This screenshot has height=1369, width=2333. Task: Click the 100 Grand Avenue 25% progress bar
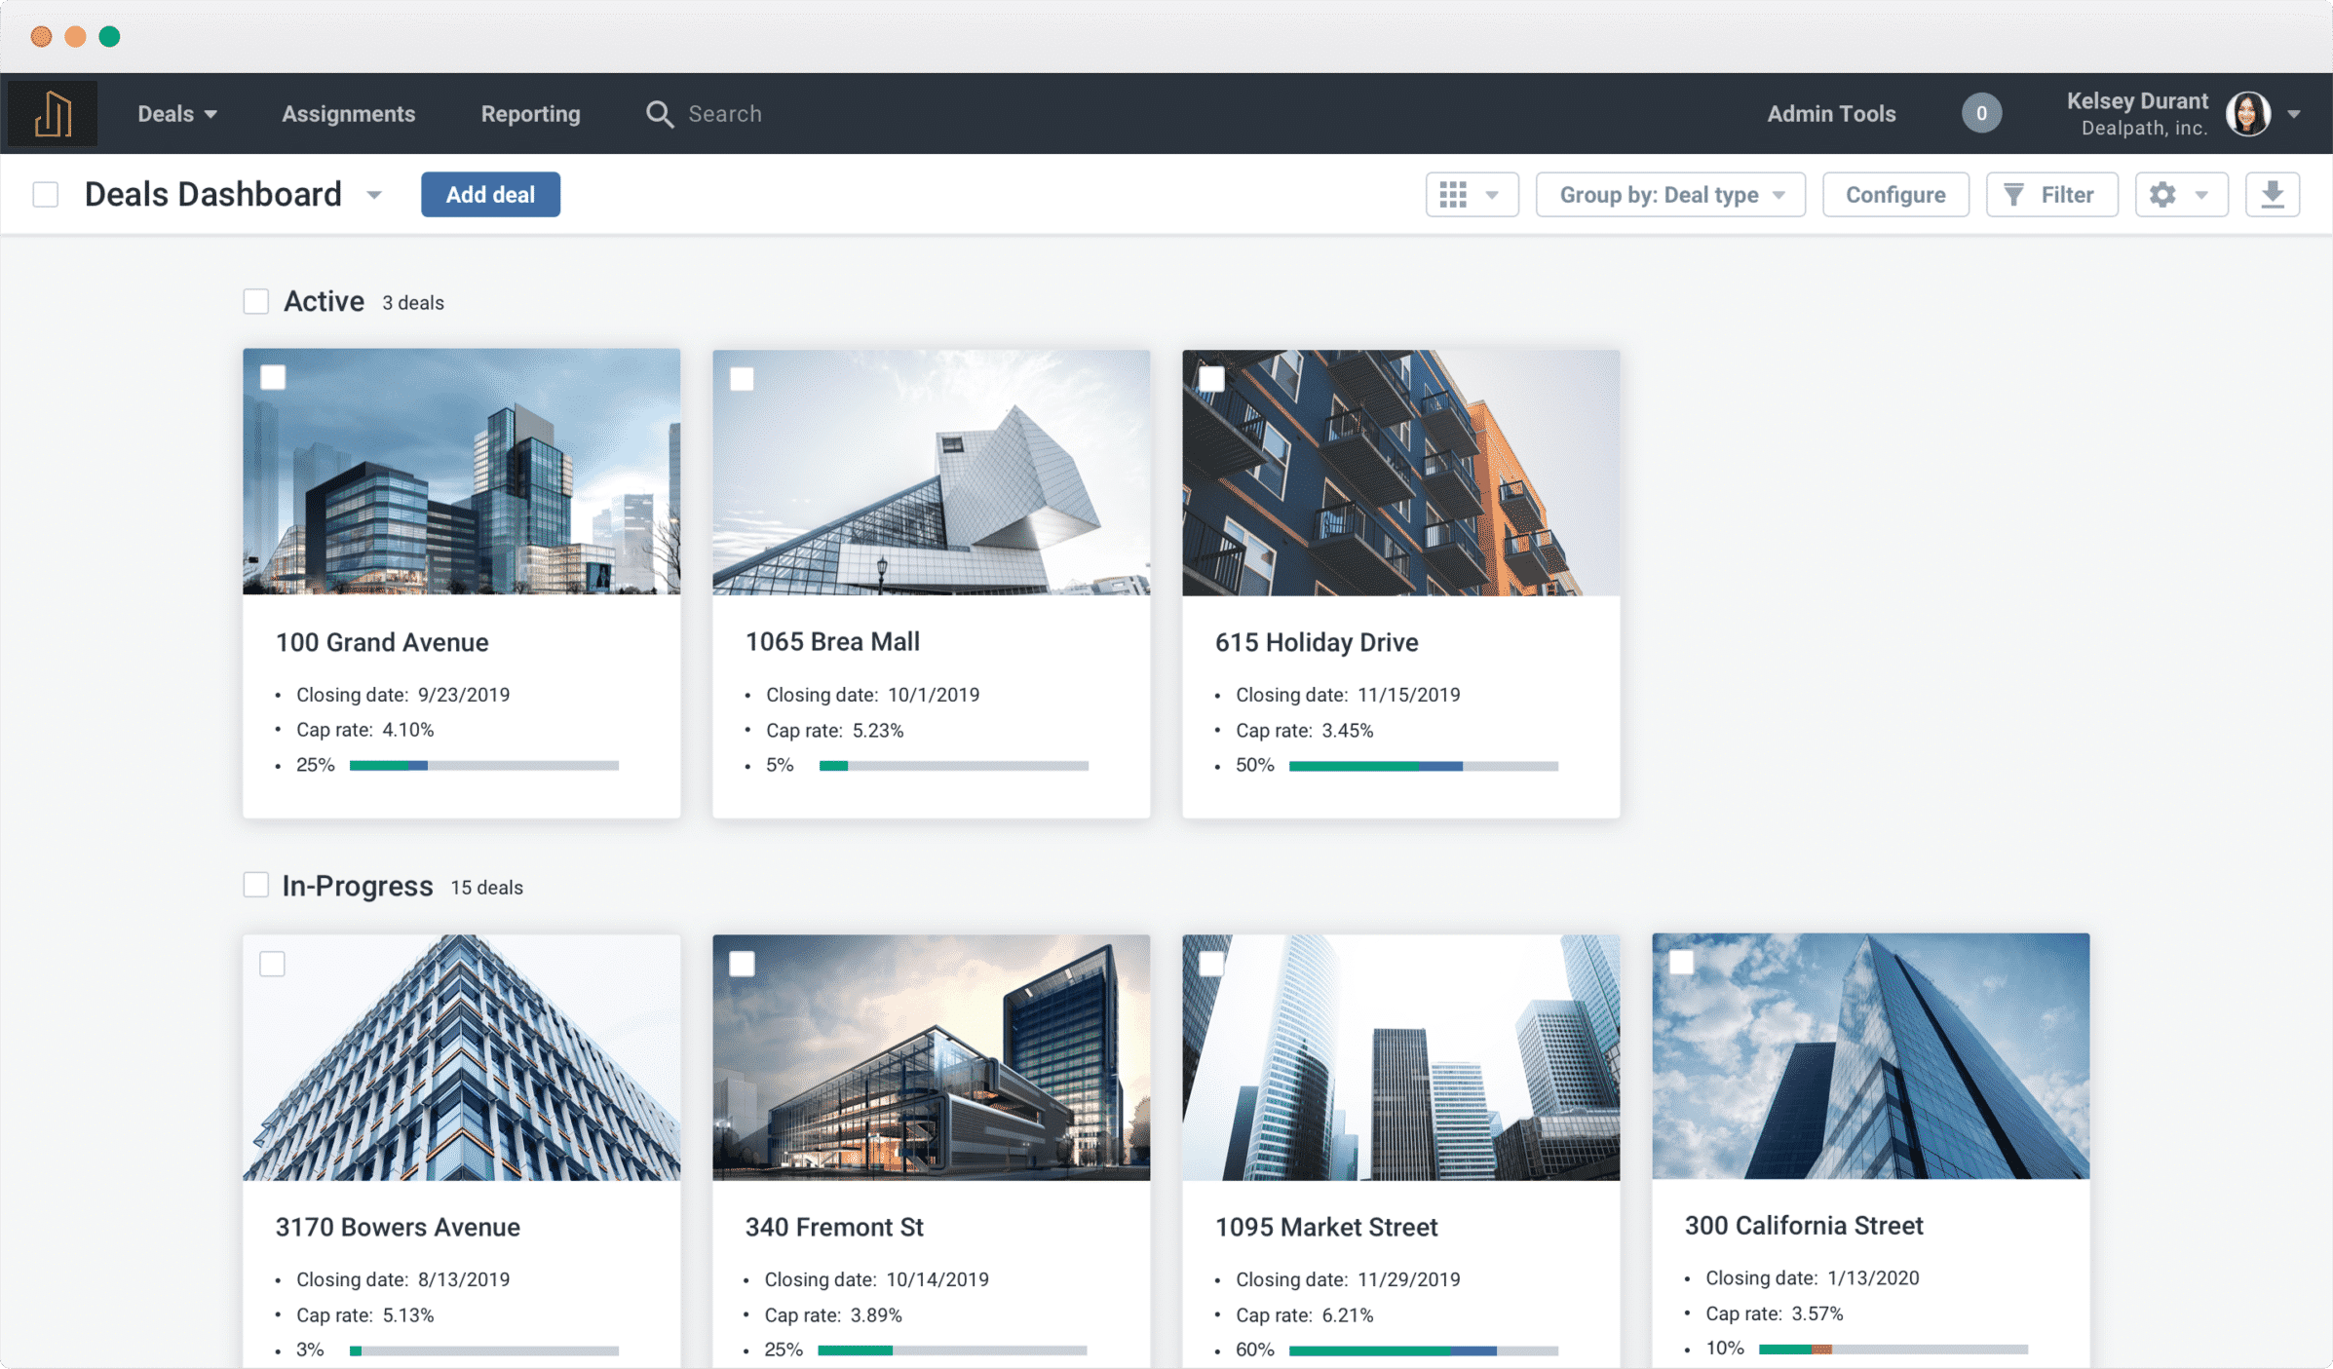(483, 766)
